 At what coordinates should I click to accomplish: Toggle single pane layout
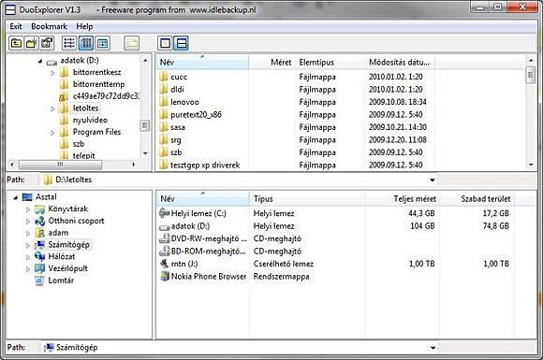[165, 43]
